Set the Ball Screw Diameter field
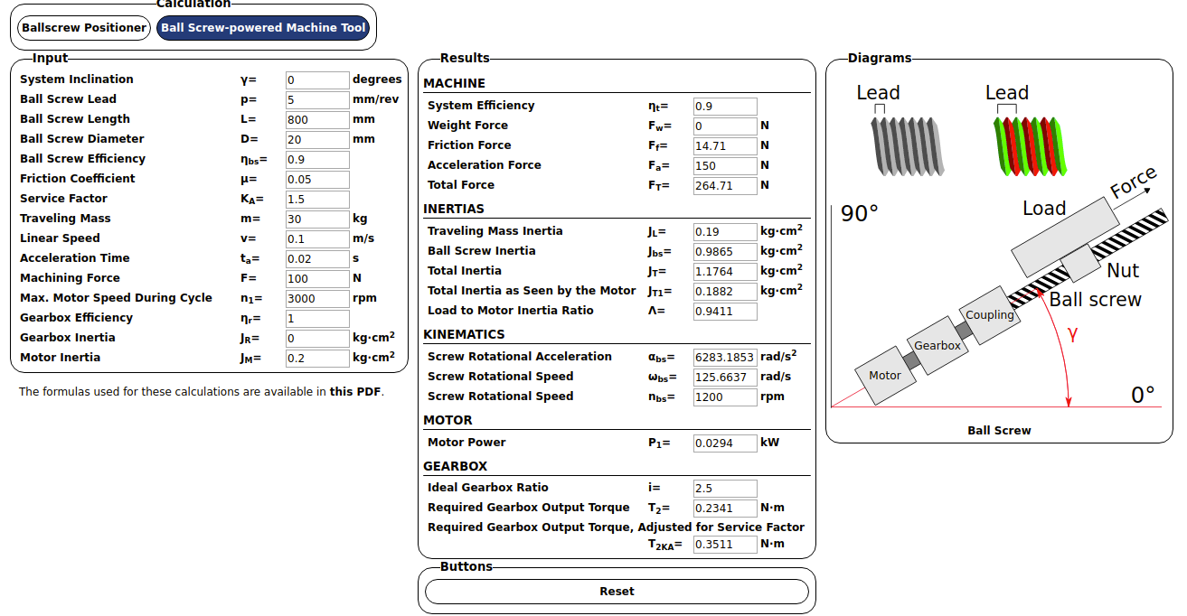 click(317, 140)
